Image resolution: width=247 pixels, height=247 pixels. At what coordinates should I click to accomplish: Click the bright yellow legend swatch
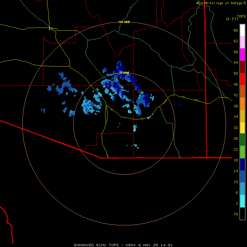click(x=242, y=128)
